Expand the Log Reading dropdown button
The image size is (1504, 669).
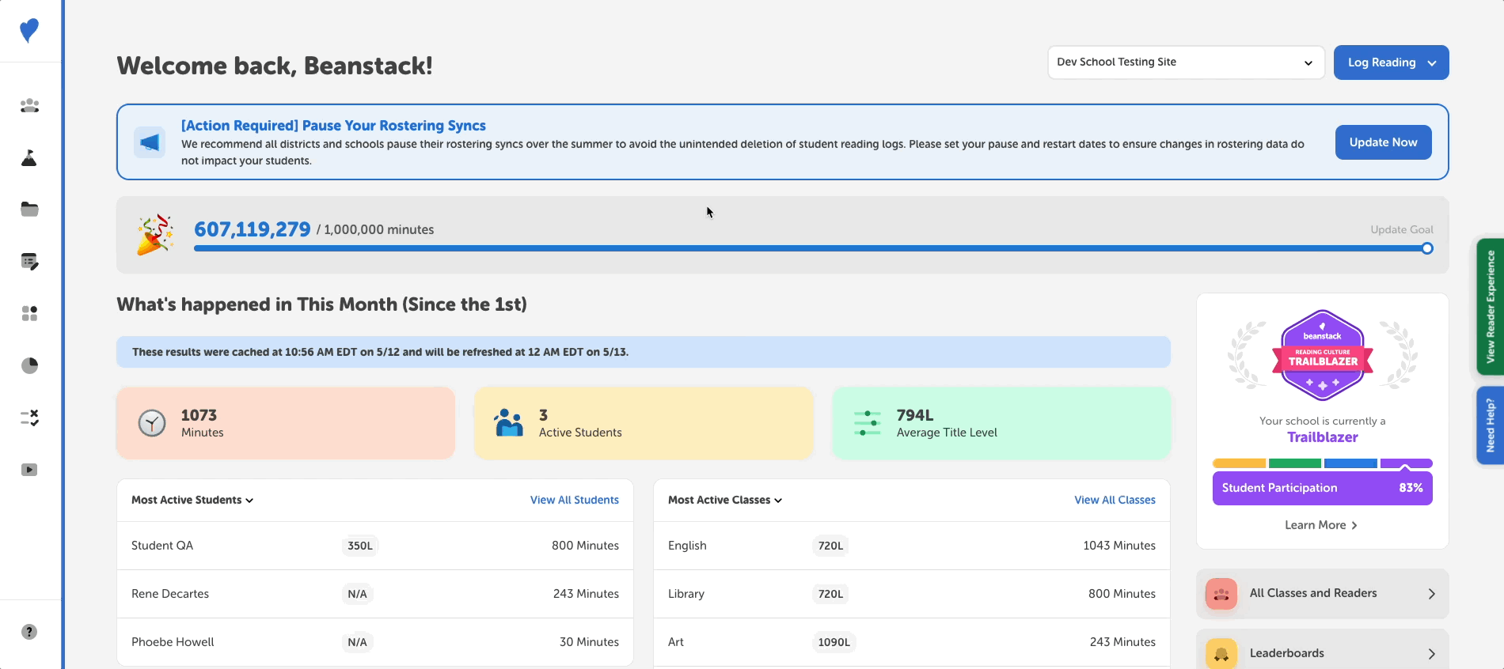pyautogui.click(x=1391, y=62)
